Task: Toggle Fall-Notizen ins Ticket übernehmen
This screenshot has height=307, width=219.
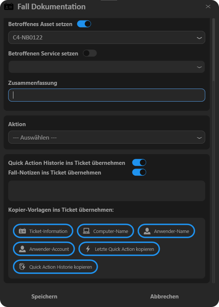Action: pos(139,172)
